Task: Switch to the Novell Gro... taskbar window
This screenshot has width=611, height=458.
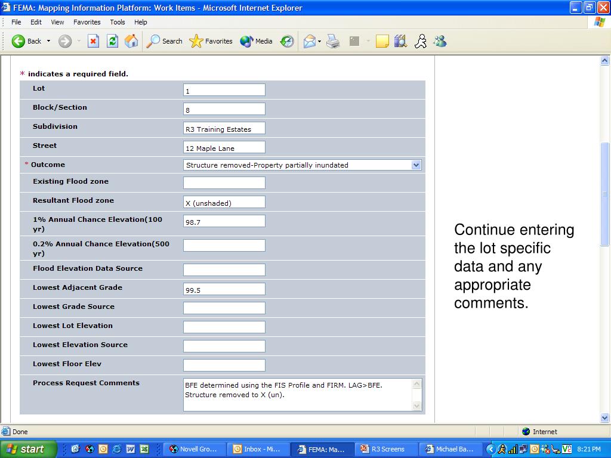Action: (x=195, y=449)
